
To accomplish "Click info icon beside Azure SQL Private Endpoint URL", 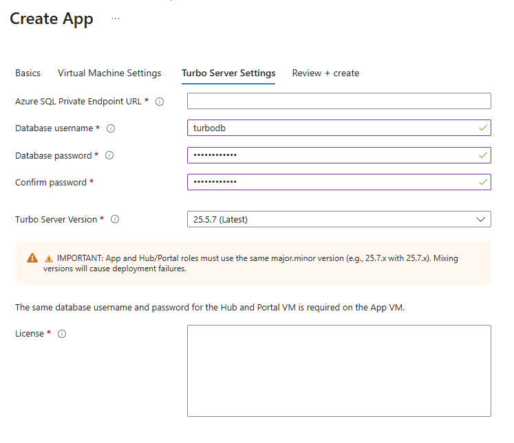I will tap(160, 102).
